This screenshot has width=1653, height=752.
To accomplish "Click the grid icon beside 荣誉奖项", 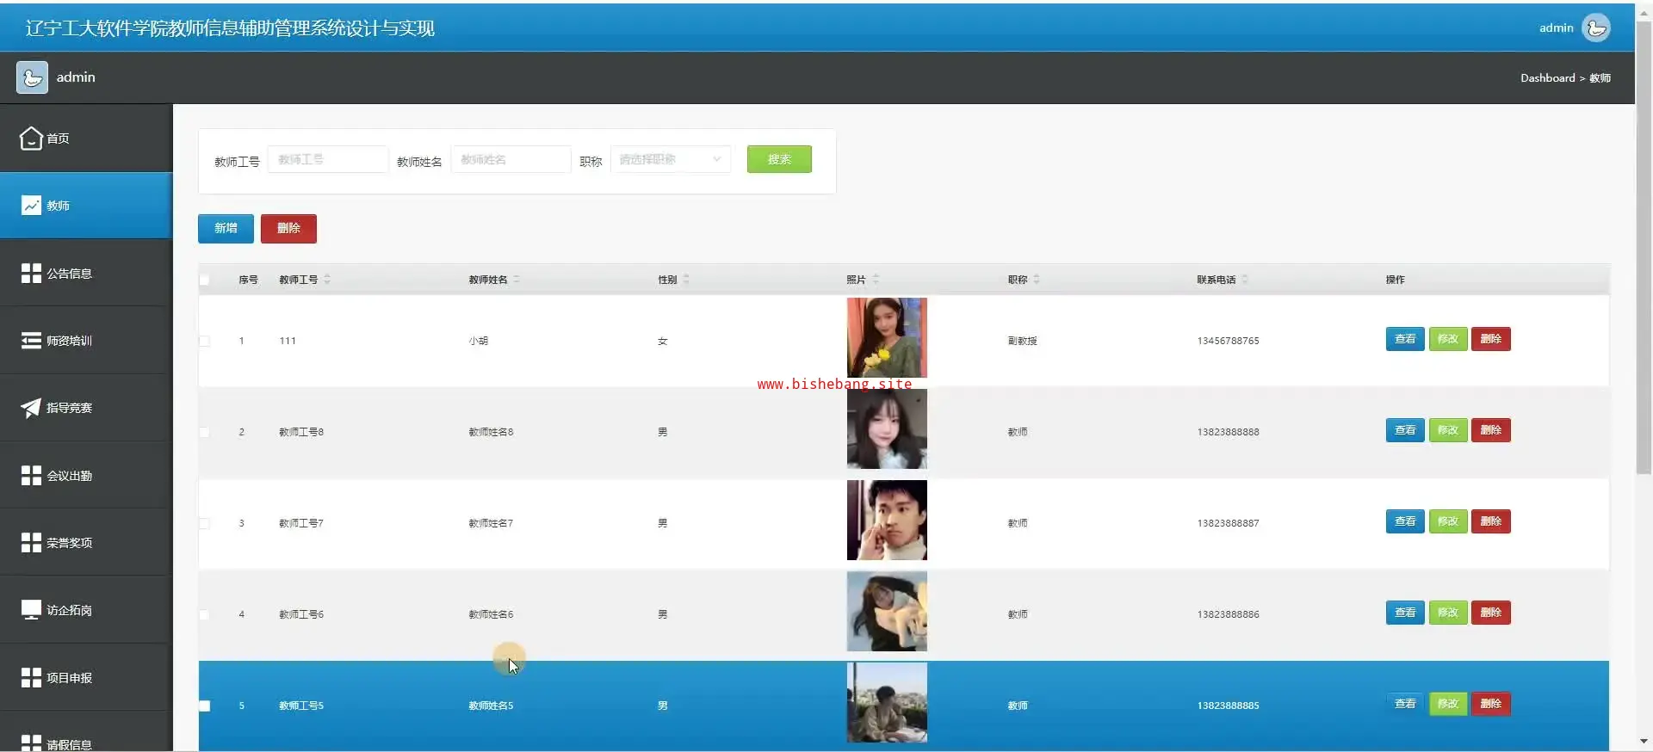I will pyautogui.click(x=31, y=542).
